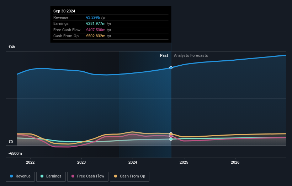Click the €3.299b revenue value in tooltip
This screenshot has width=292, height=186.
coord(93,17)
